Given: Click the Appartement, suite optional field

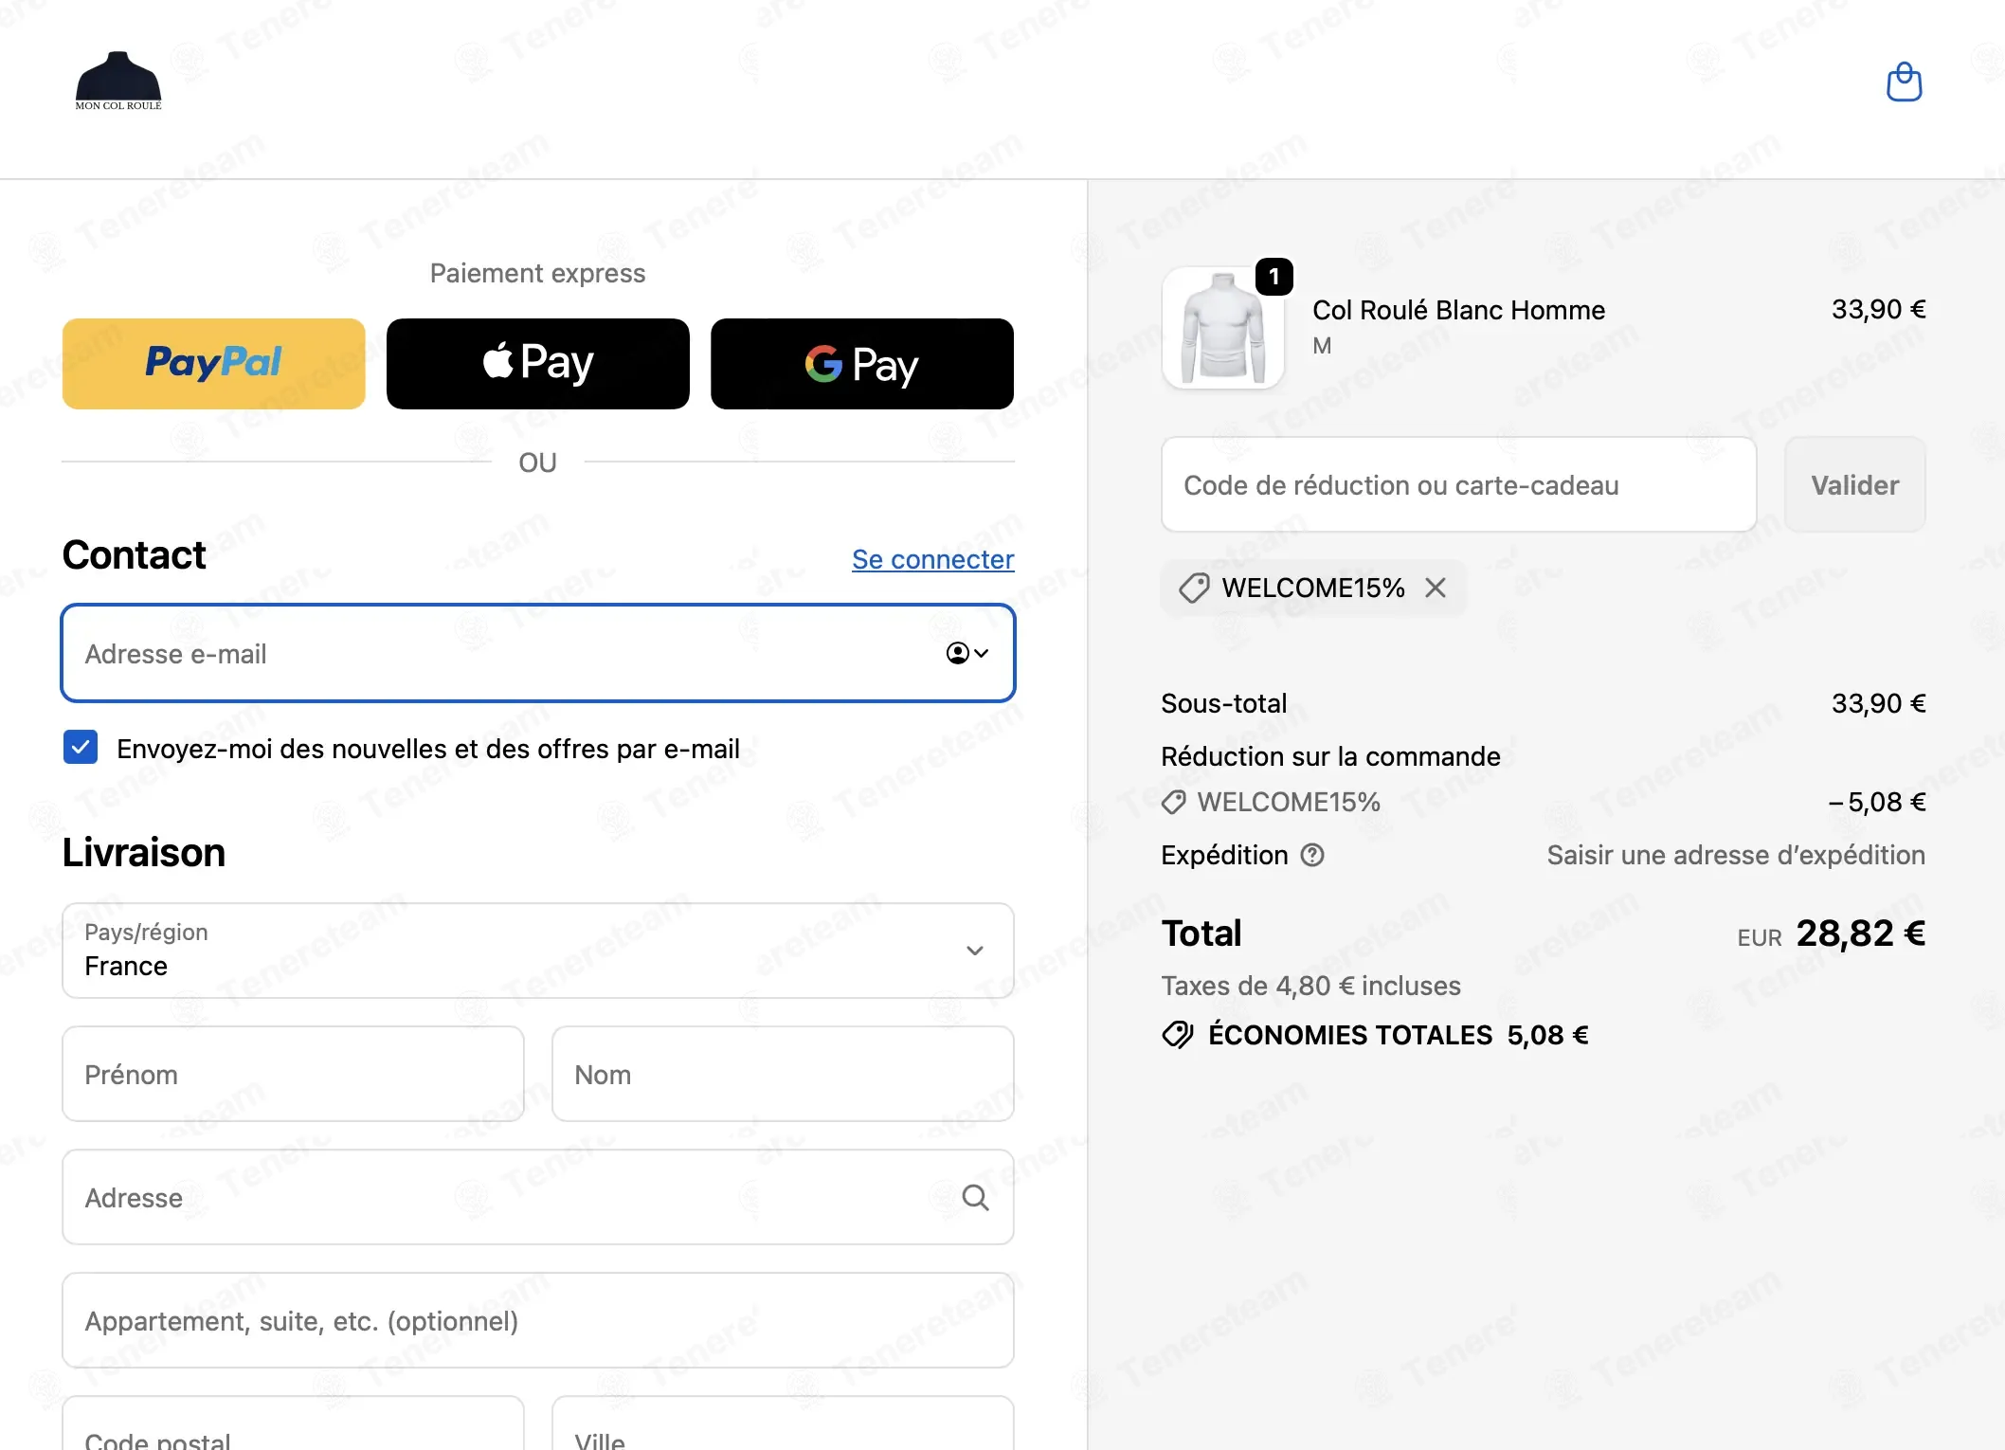Looking at the screenshot, I should (x=538, y=1320).
